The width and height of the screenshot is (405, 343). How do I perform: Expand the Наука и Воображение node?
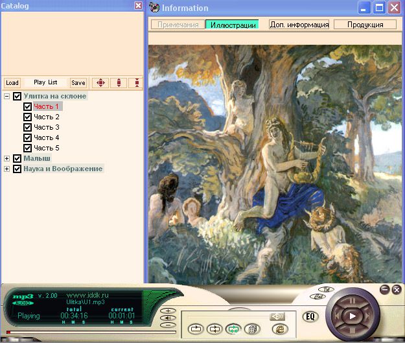pos(7,169)
